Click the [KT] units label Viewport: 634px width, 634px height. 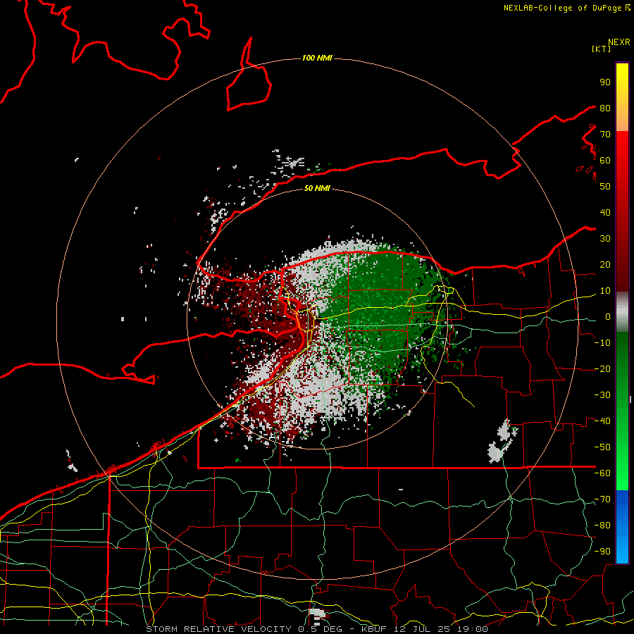coord(602,49)
